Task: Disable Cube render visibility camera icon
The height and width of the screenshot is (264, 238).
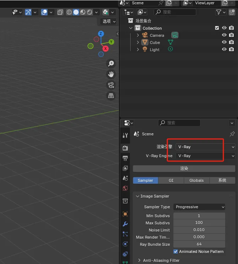Action: (232, 42)
